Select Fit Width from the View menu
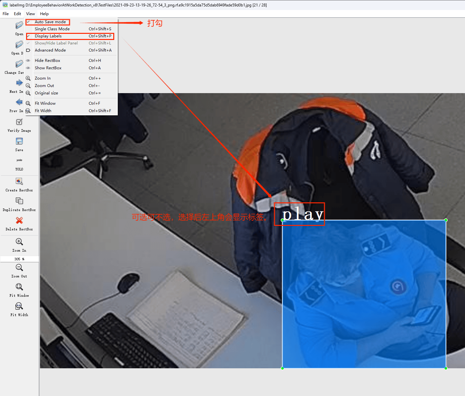Image resolution: width=465 pixels, height=396 pixels. click(x=71, y=111)
